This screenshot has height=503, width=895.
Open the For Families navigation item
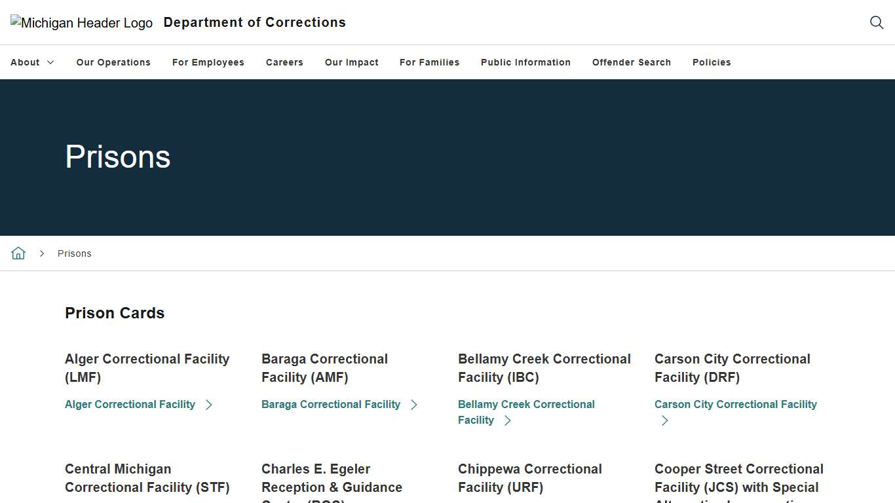pos(430,62)
